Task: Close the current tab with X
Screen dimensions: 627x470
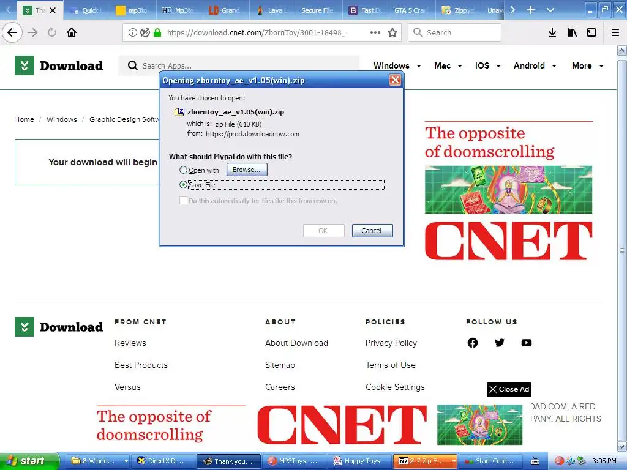Action: click(x=53, y=10)
